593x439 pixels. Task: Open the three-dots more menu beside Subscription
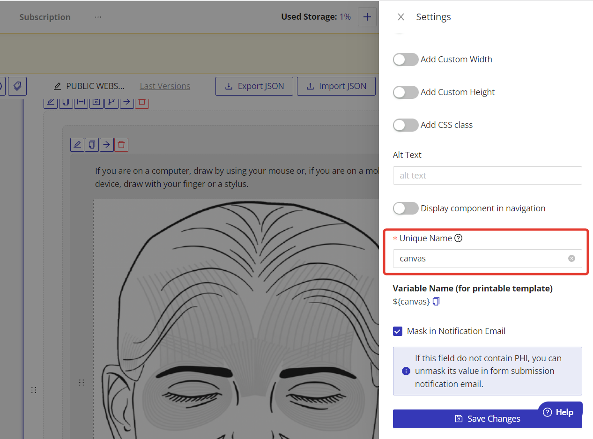pyautogui.click(x=98, y=17)
